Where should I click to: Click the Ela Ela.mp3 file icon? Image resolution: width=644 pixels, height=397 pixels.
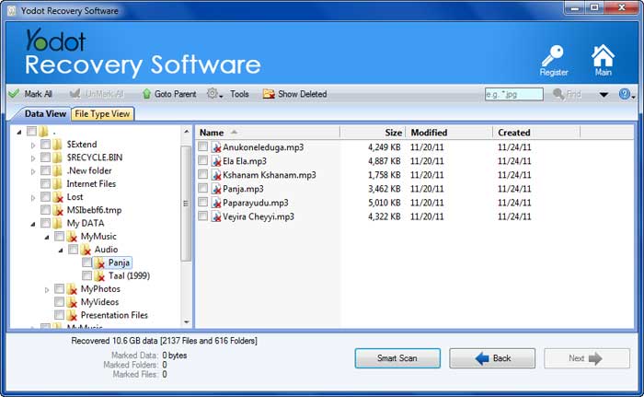216,161
